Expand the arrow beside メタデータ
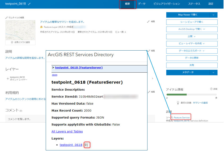The image size is (224, 156). [213, 73]
